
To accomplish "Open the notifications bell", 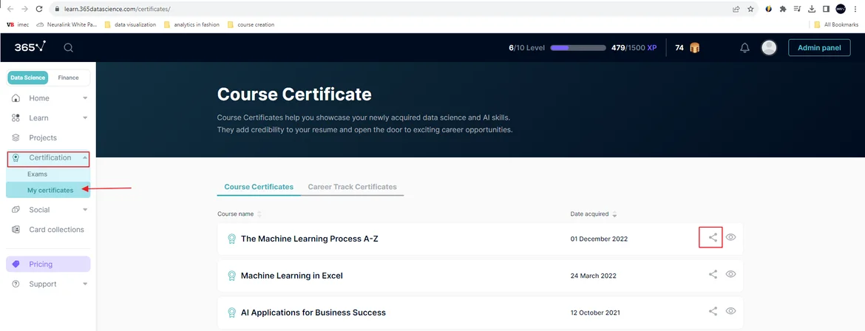I will [x=744, y=47].
